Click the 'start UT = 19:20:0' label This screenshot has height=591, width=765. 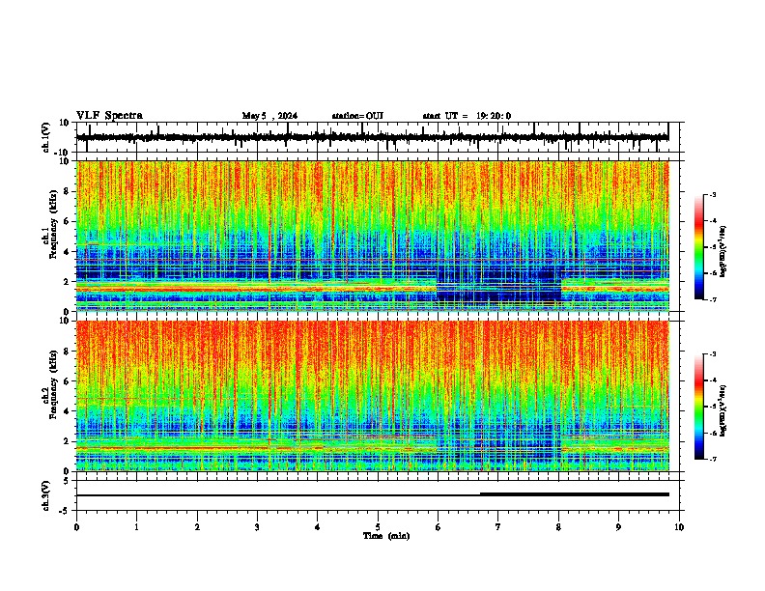[467, 116]
